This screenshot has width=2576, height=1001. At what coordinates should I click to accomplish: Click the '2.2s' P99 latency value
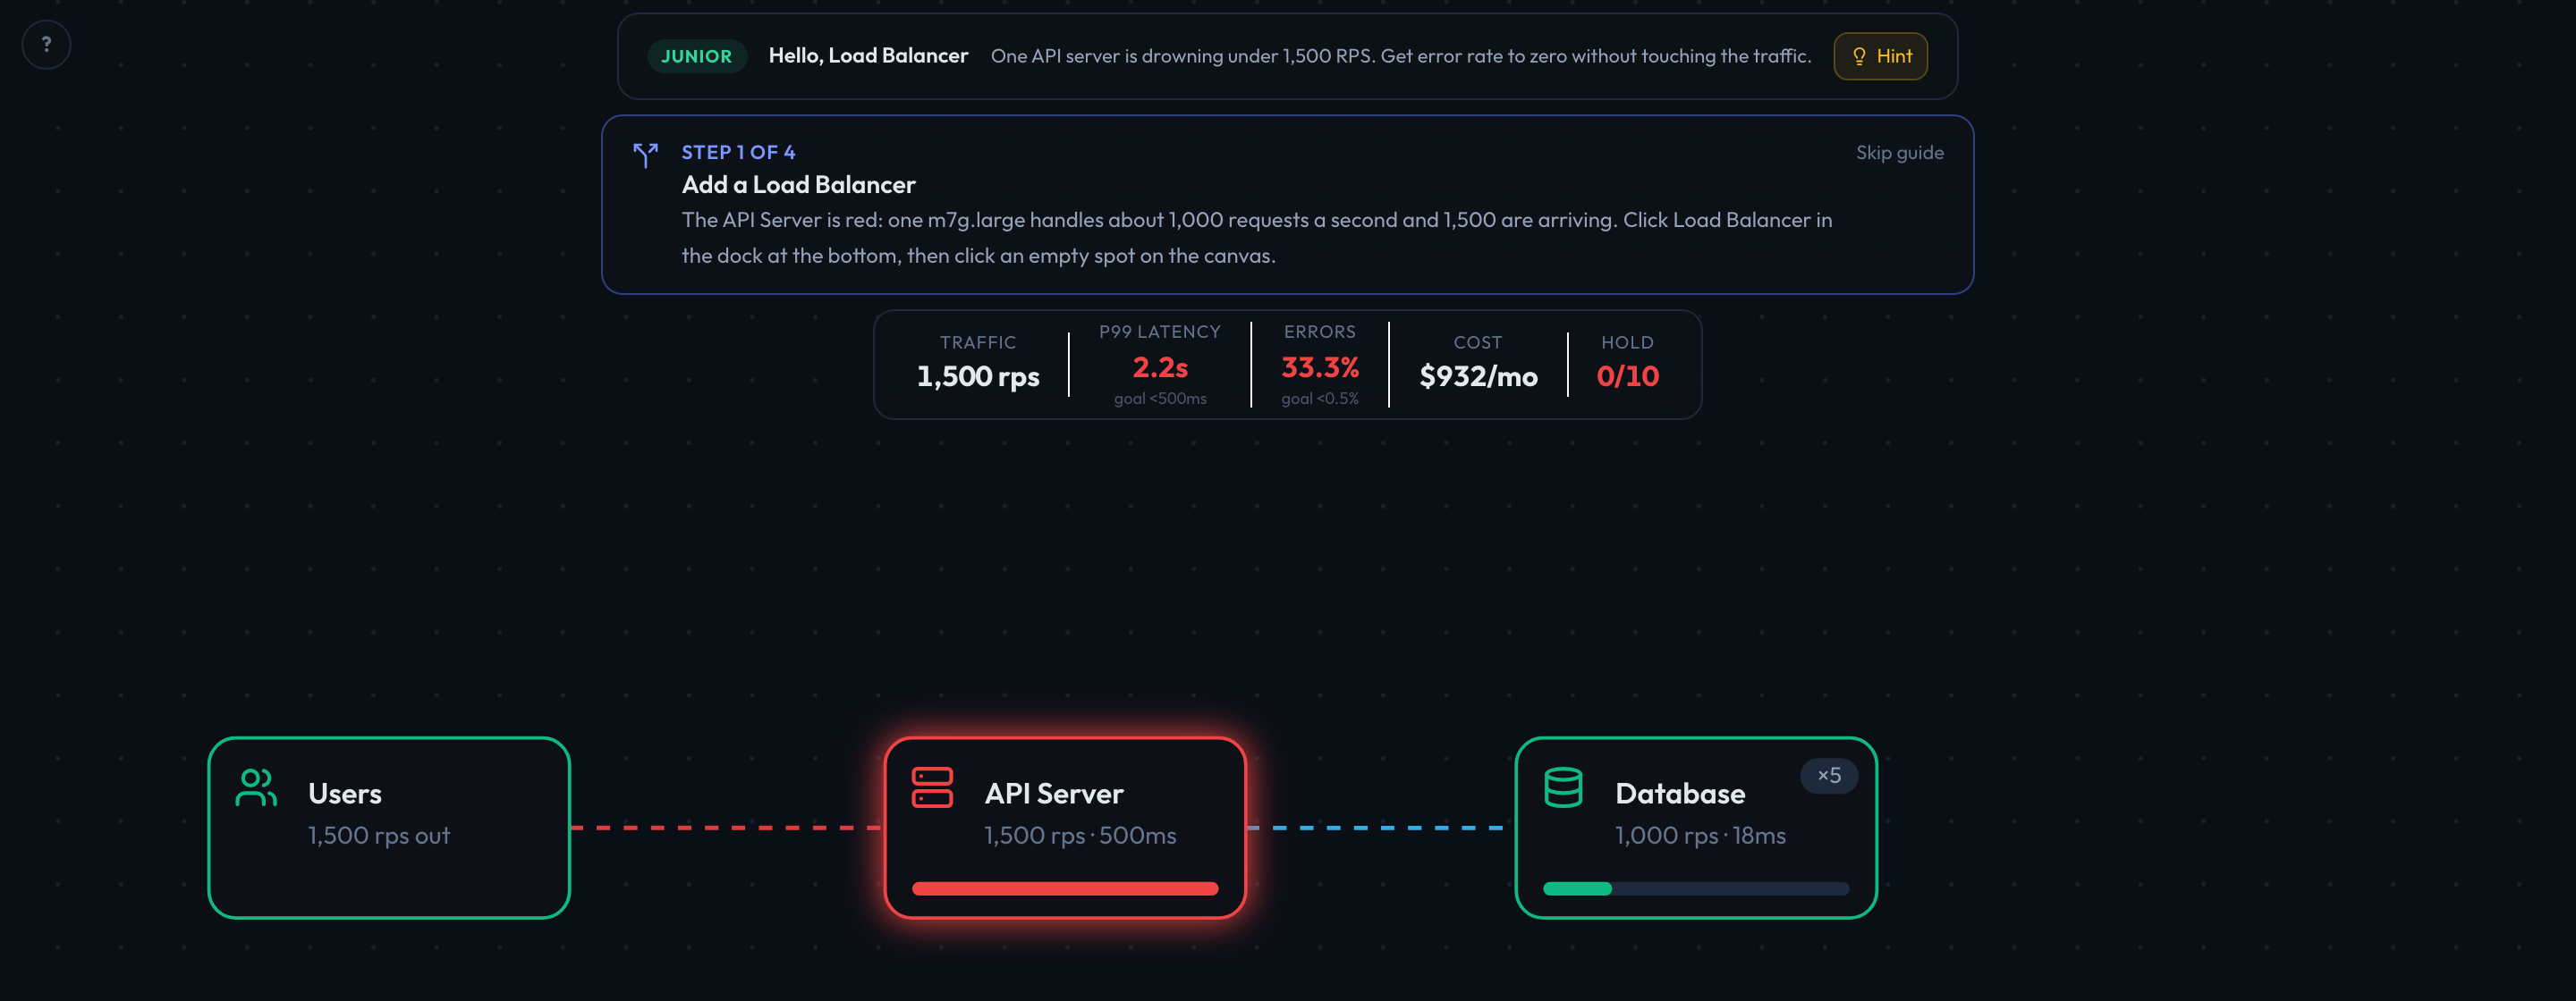coord(1160,367)
